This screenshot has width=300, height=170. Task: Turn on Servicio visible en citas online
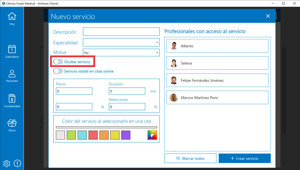pos(58,71)
